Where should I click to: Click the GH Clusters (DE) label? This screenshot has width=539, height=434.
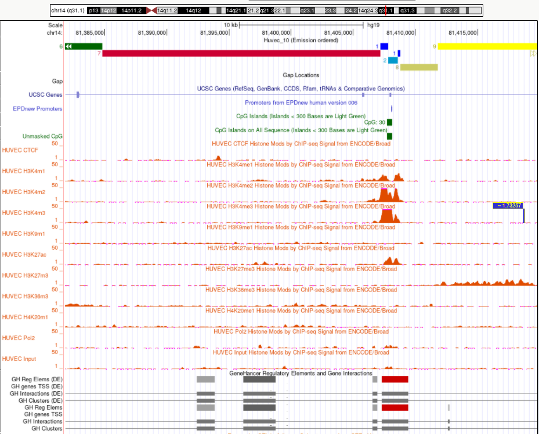[41, 401]
